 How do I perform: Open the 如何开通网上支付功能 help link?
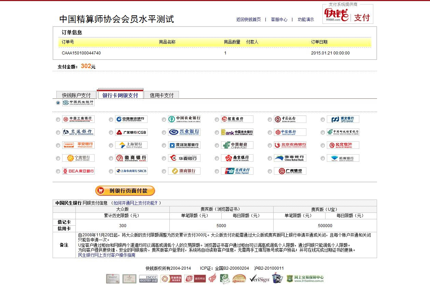136,203
